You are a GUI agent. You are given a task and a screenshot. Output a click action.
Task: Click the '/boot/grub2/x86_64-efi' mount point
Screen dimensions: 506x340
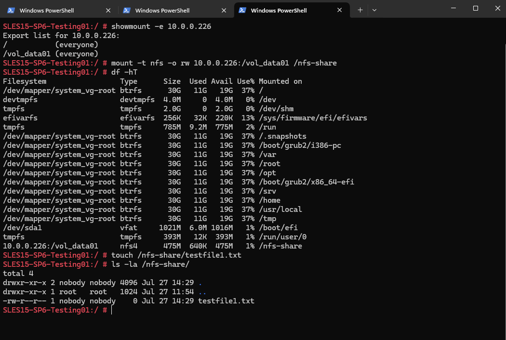306,182
